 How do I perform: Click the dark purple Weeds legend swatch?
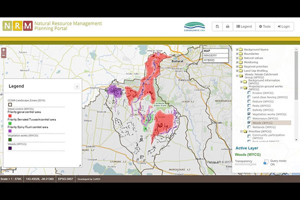click(x=10, y=148)
